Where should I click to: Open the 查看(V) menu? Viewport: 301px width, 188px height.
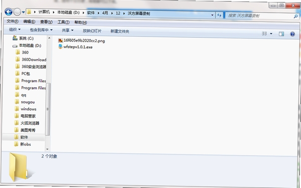[46, 22]
